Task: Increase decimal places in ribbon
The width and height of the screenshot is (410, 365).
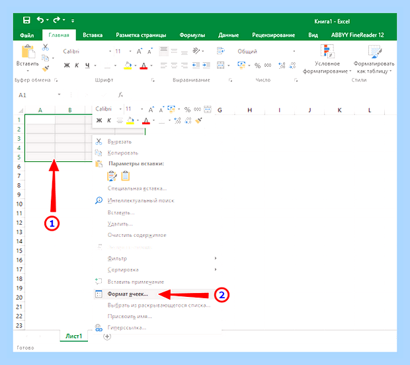Action: pos(282,65)
